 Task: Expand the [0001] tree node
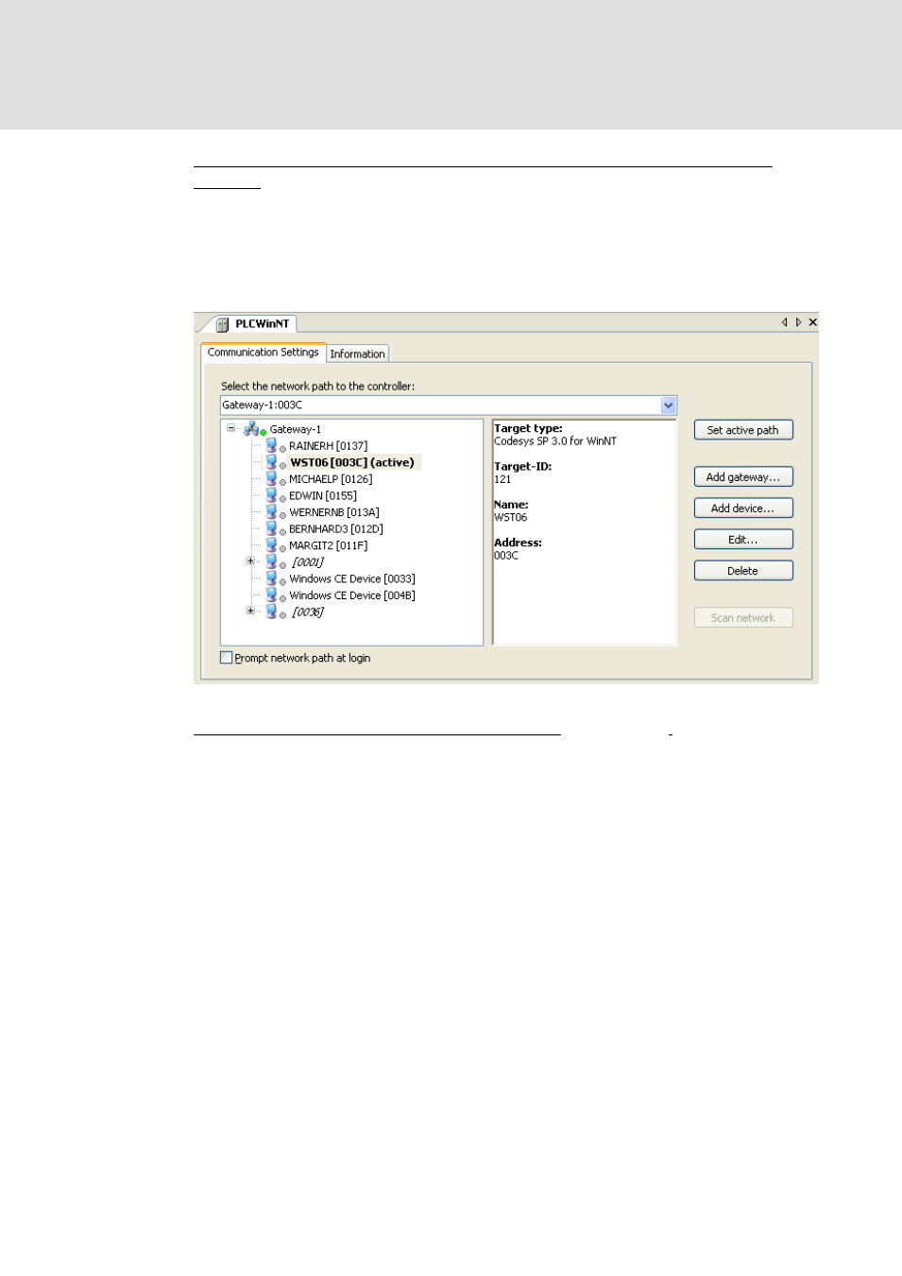click(x=250, y=561)
